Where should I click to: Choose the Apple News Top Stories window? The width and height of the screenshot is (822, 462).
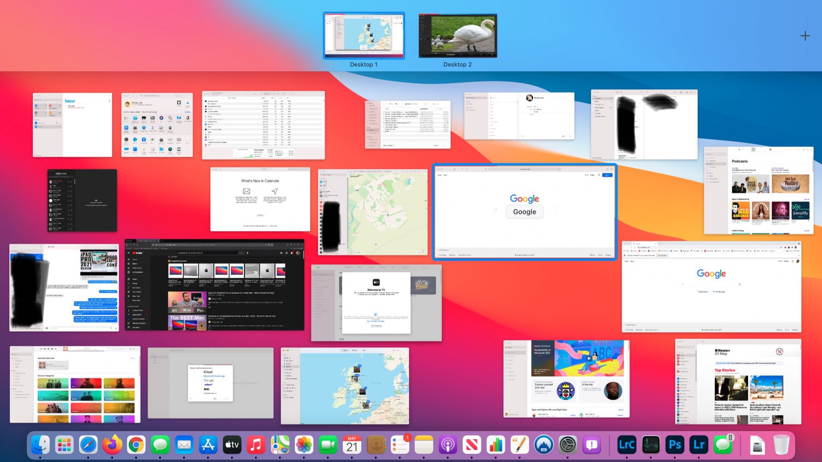(x=738, y=382)
